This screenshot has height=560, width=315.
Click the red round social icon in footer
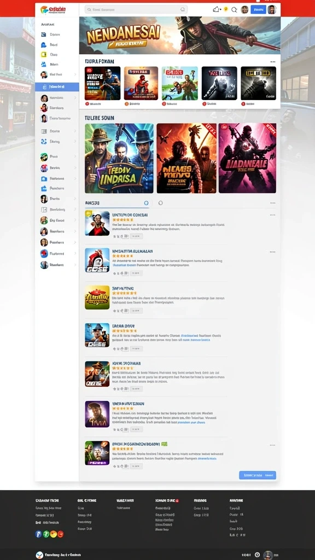[61, 534]
